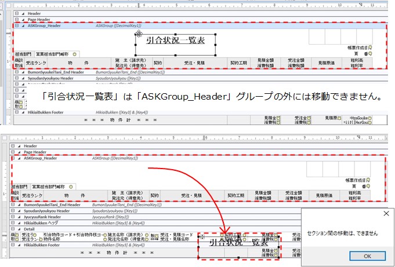Collapse the ASKGroup_Header section in top designer

click(16, 26)
